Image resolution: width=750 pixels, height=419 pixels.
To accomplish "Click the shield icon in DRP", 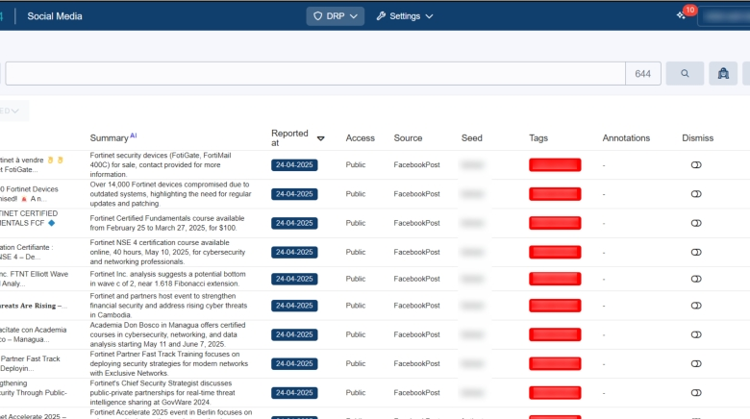I will [317, 16].
